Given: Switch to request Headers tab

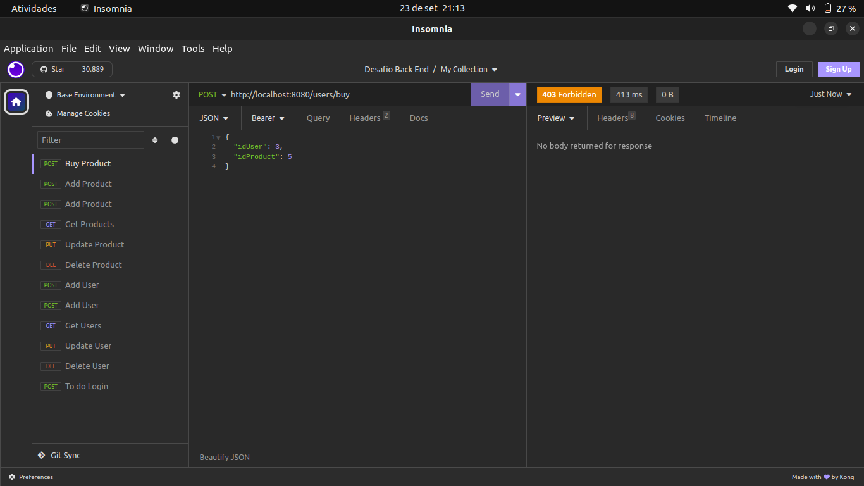Looking at the screenshot, I should 369,118.
